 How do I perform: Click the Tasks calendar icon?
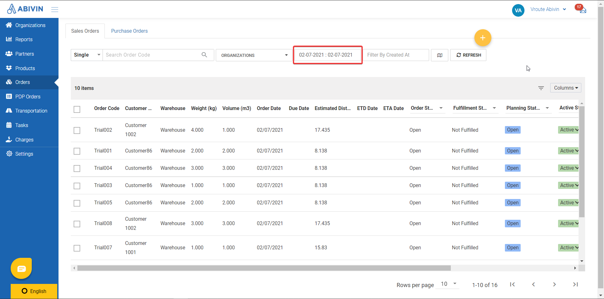9,125
